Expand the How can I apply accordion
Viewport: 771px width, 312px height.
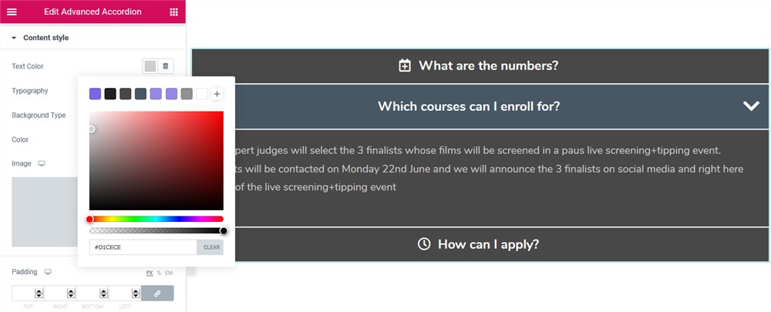point(480,244)
